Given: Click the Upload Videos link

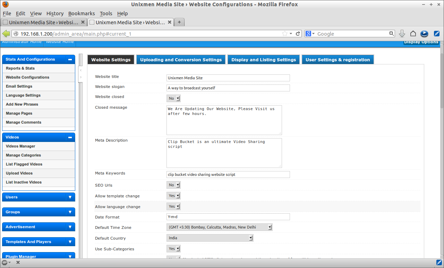Looking at the screenshot, I should point(19,173).
